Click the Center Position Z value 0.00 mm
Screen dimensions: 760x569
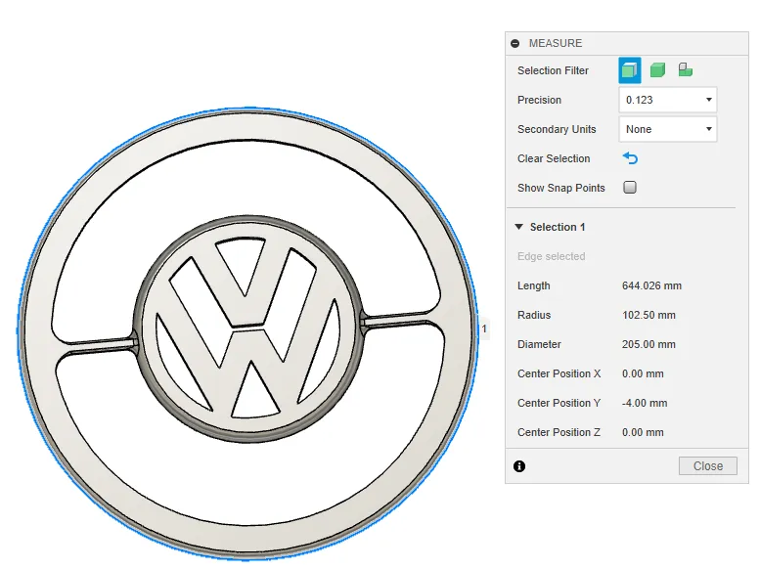tap(643, 432)
